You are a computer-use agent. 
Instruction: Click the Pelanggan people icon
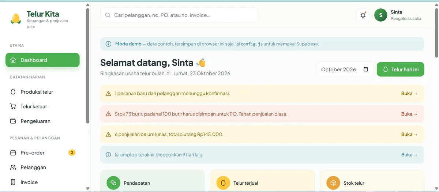[13, 167]
